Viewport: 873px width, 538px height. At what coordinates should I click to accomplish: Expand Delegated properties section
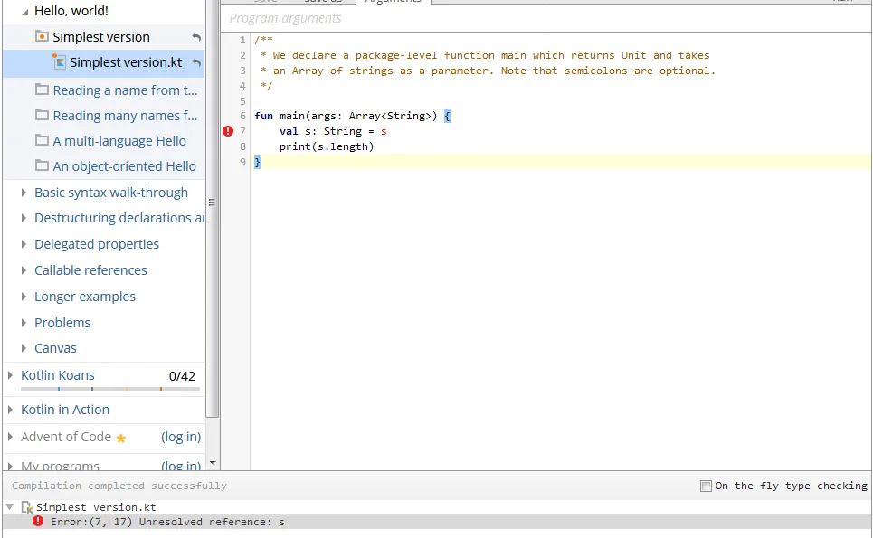[24, 244]
